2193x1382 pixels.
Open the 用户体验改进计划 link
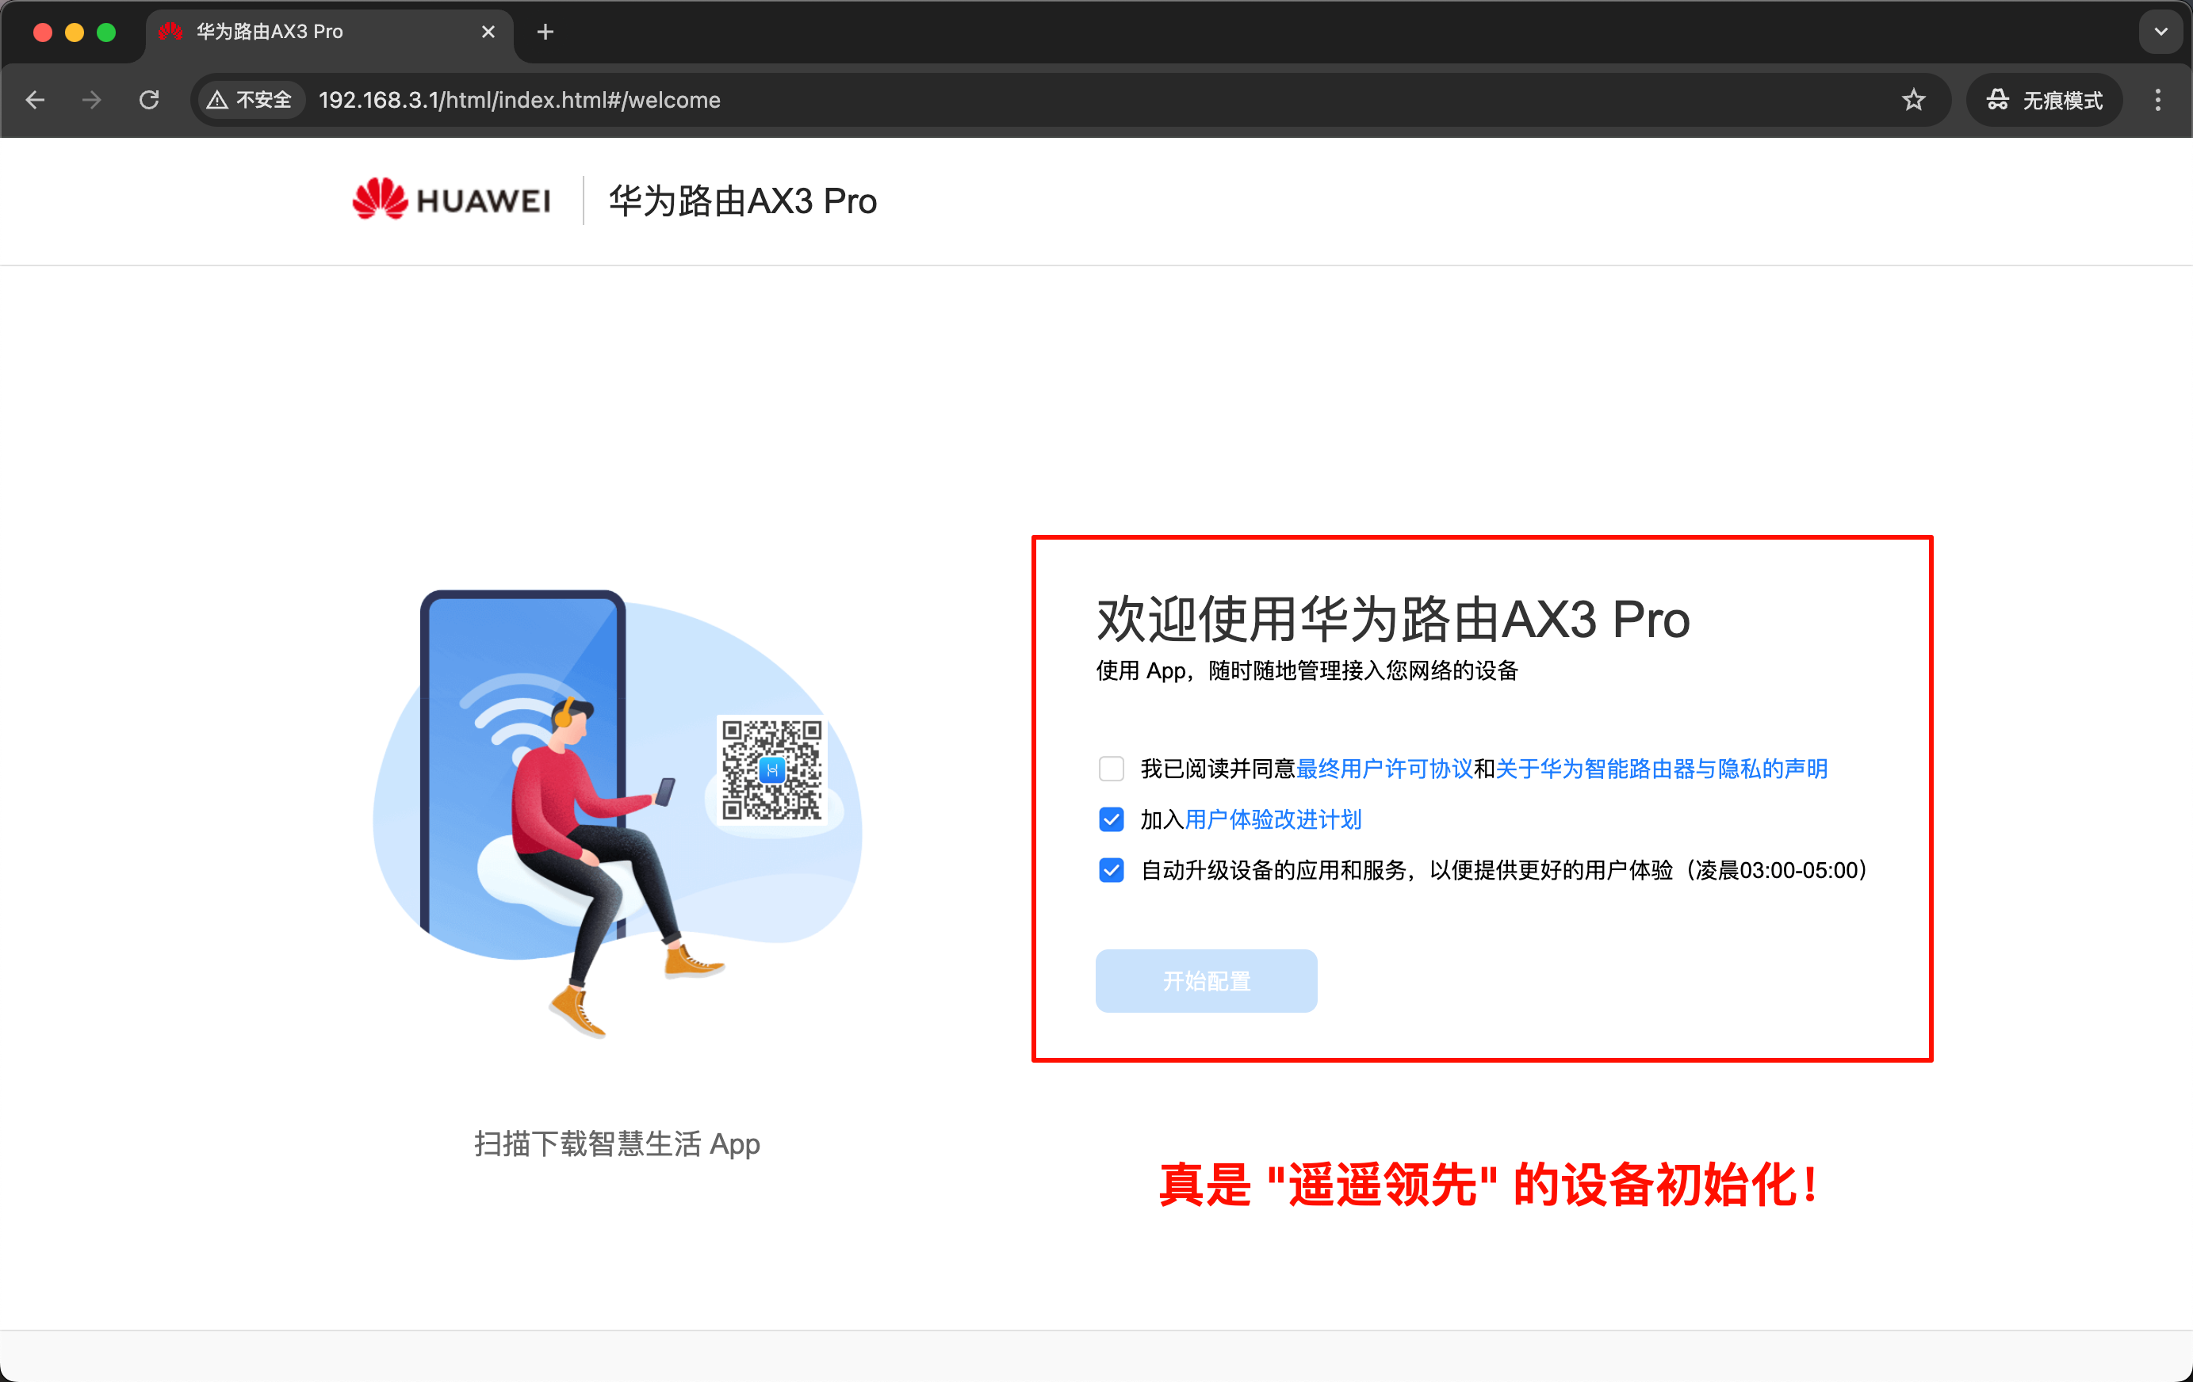coord(1273,820)
